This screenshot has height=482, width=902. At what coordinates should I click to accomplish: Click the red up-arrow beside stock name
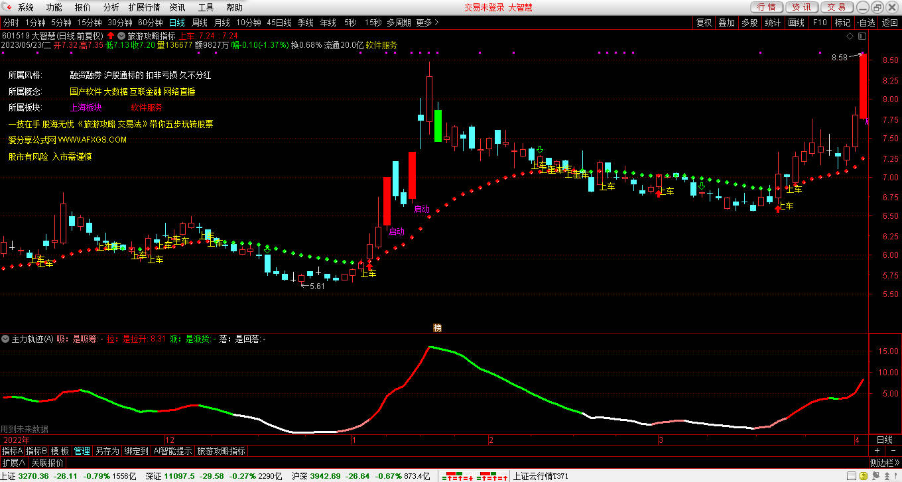coord(110,36)
